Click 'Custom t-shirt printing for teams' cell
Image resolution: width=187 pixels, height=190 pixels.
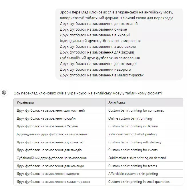[133, 166]
